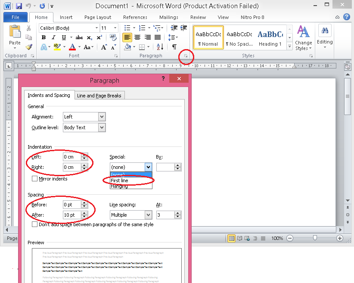This screenshot has width=354, height=283.
Task: Open the Paragraph dialog launcher icon
Action: click(186, 56)
